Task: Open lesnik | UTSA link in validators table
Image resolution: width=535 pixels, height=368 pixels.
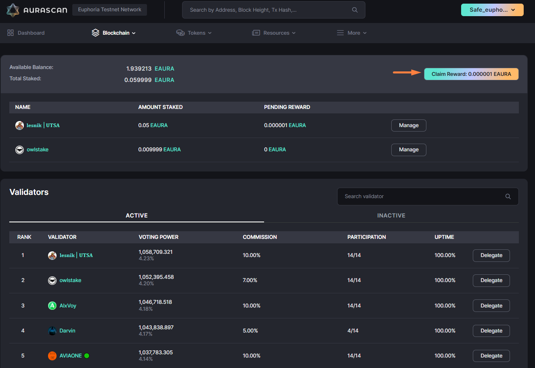Action: [x=76, y=255]
